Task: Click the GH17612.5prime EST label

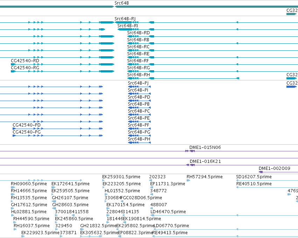Action: click(x=29, y=205)
